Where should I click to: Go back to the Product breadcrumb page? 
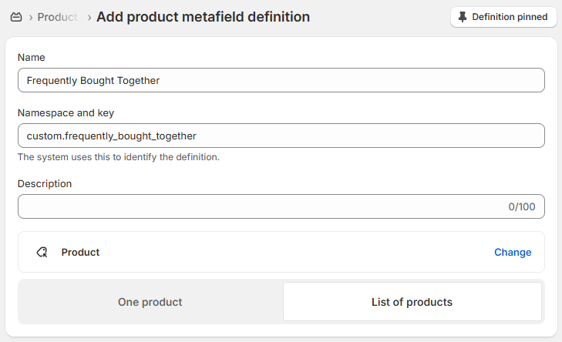(58, 17)
